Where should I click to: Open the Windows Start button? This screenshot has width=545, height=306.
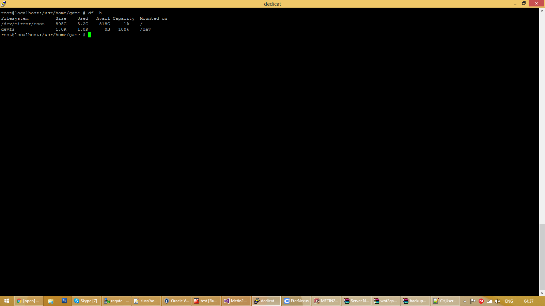point(6,301)
